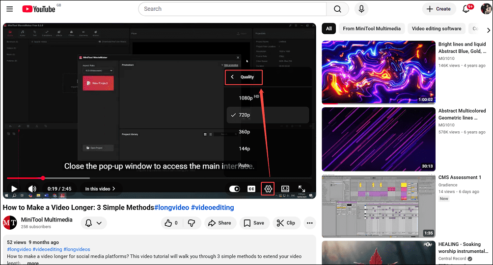This screenshot has height=265, width=493.
Task: Expand subscription notification bell dropdown
Action: pyautogui.click(x=94, y=223)
